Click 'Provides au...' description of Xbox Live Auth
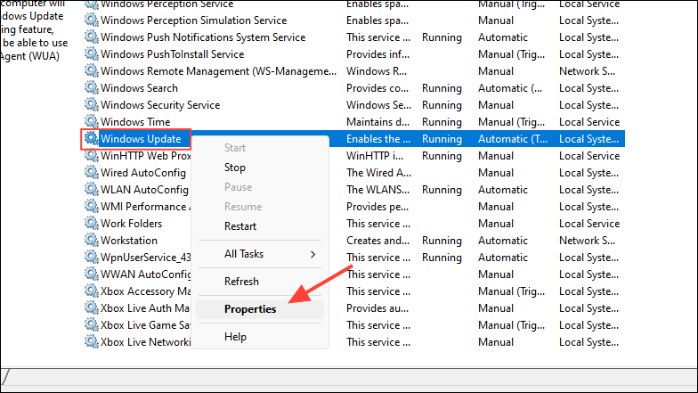Image resolution: width=698 pixels, height=393 pixels. [377, 308]
